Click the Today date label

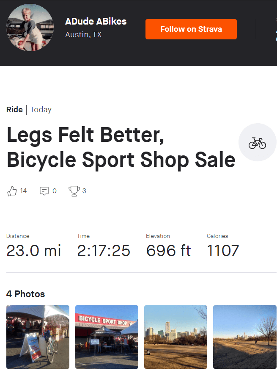[41, 110]
